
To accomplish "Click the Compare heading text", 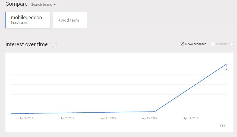I will (17, 4).
